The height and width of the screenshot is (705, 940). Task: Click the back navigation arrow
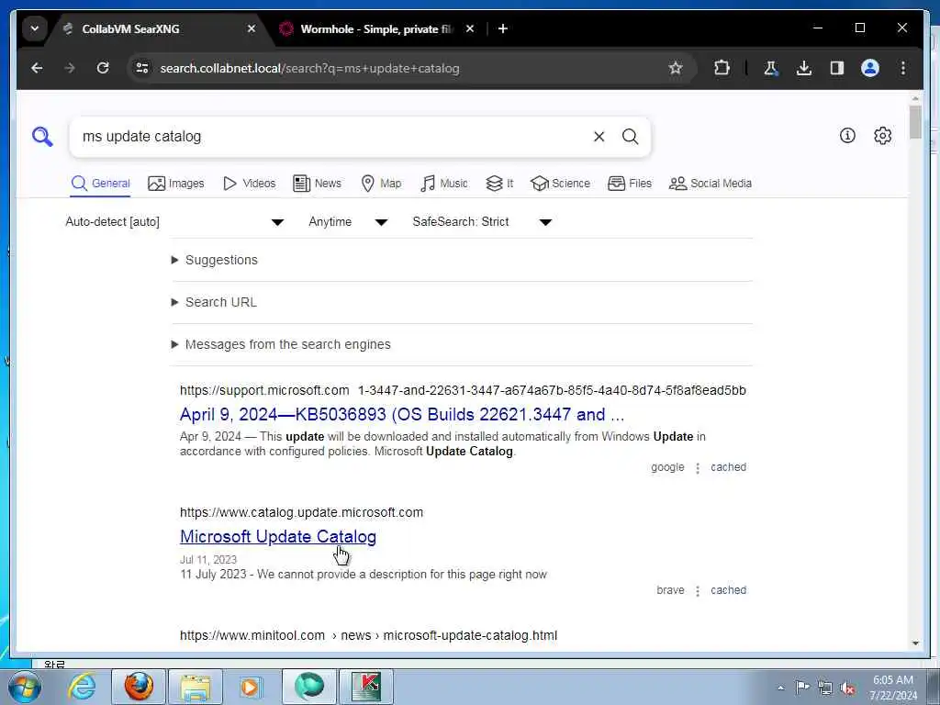37,68
